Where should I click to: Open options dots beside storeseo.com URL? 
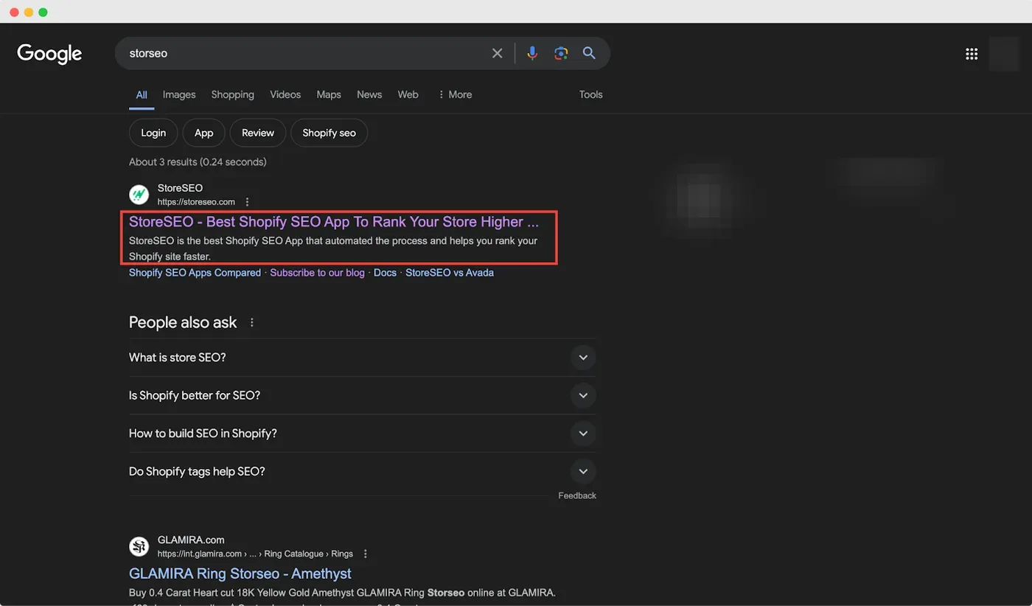click(x=248, y=202)
